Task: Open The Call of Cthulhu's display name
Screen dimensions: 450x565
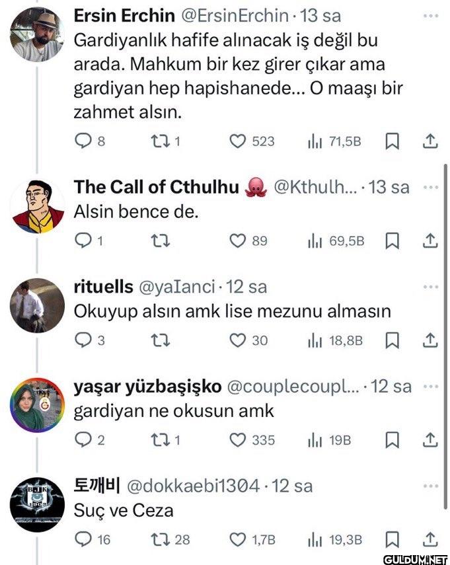Action: pos(156,187)
